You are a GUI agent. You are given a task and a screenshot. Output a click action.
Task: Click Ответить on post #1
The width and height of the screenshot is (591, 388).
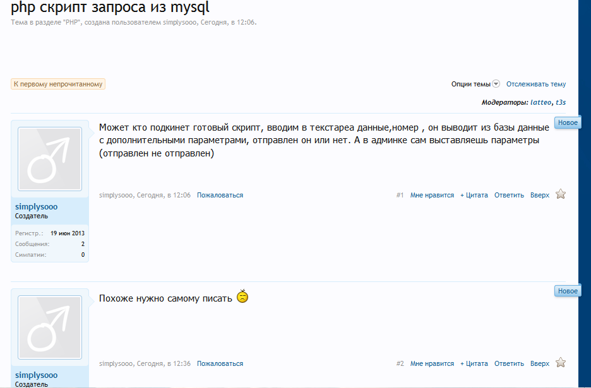tap(509, 195)
